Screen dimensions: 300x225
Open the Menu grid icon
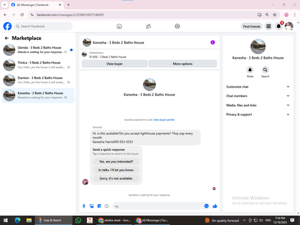coord(269,26)
